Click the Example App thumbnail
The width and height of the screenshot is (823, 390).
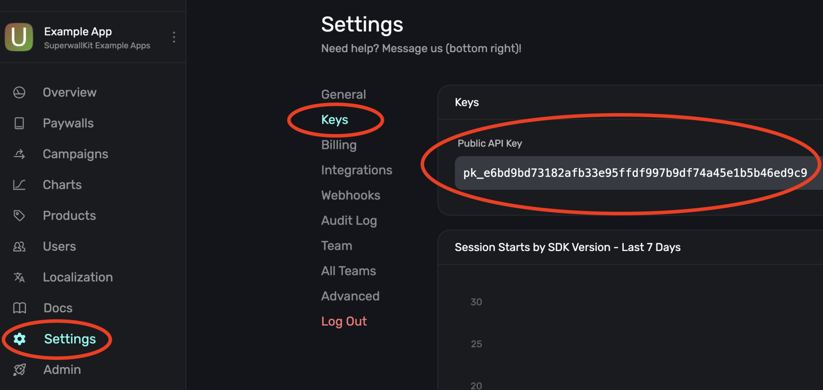(x=19, y=37)
